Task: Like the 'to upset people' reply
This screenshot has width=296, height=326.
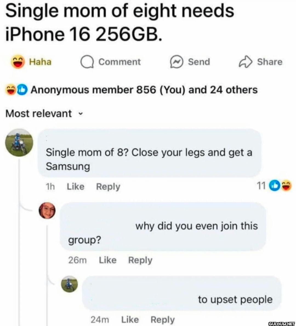Action: [x=130, y=319]
